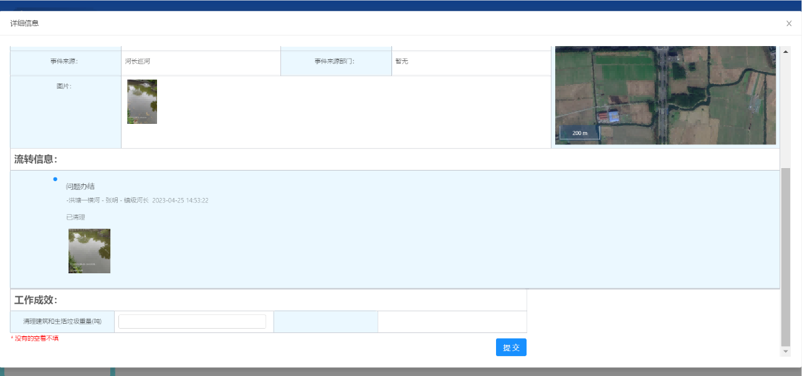Viewport: 802px width, 376px height.
Task: Click the 流转信息 section heading
Action: coord(36,159)
